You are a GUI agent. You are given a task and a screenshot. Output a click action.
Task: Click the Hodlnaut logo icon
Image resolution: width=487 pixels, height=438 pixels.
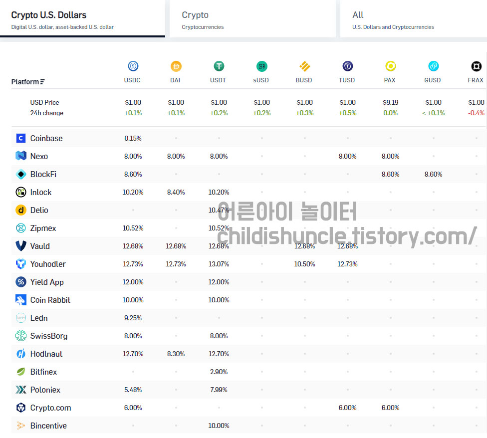click(x=21, y=354)
